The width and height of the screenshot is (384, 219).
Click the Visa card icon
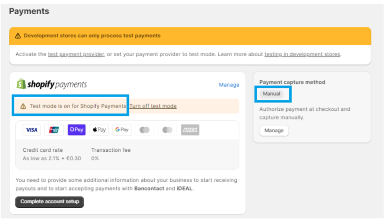[32, 130]
